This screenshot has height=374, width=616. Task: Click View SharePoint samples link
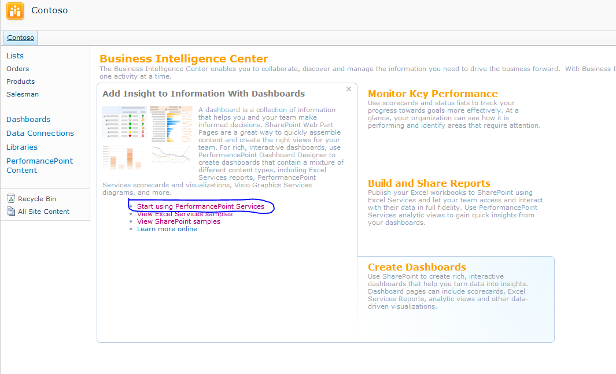(x=179, y=221)
